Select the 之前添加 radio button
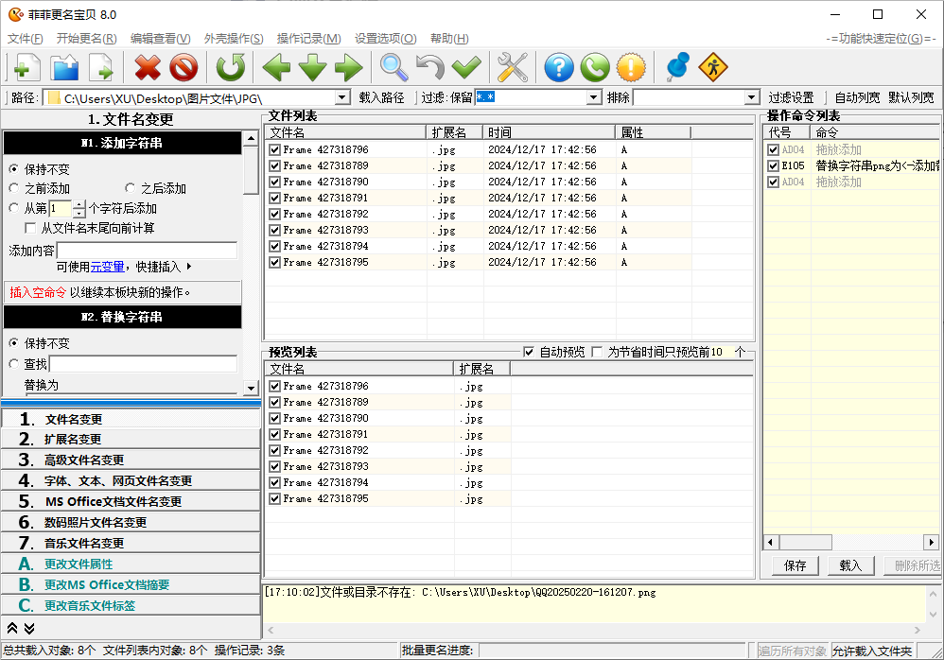Viewport: 944px width, 660px height. [14, 188]
